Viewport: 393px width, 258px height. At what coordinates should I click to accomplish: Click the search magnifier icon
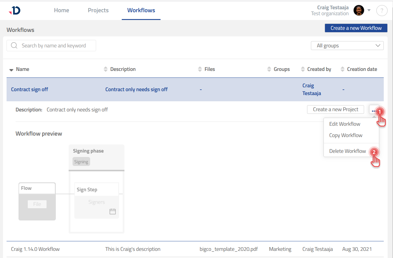coord(14,45)
